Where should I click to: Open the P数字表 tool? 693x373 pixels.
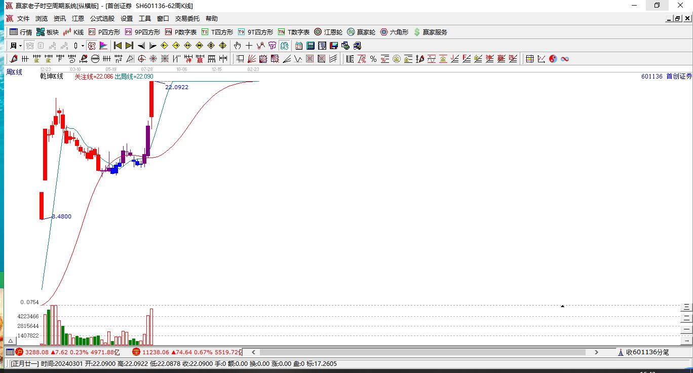(x=181, y=32)
